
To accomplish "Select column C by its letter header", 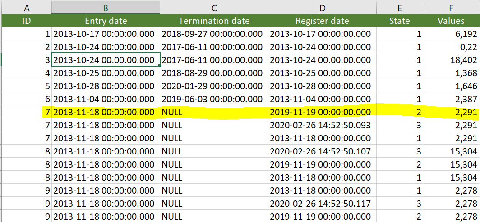I will pos(214,8).
